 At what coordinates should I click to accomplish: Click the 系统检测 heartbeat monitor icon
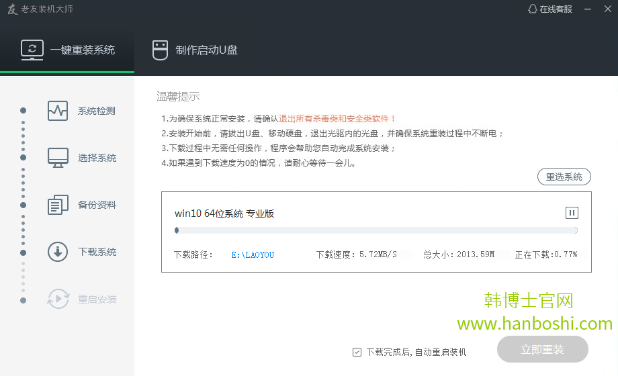point(58,111)
